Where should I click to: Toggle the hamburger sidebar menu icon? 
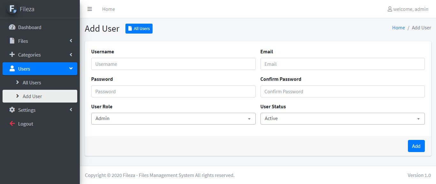coord(90,9)
